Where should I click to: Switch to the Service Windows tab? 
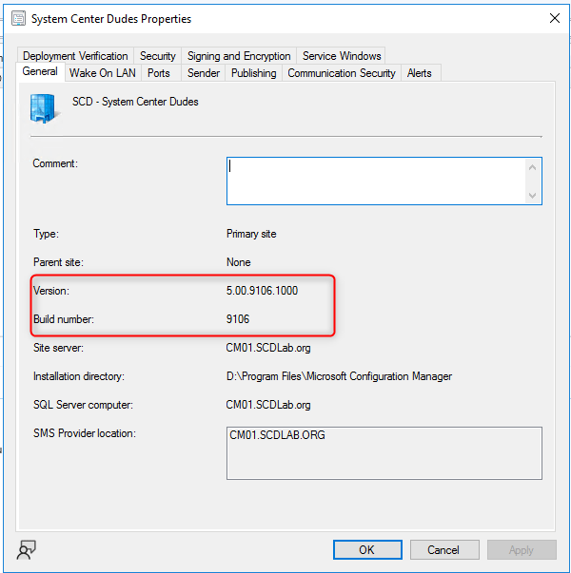(342, 56)
